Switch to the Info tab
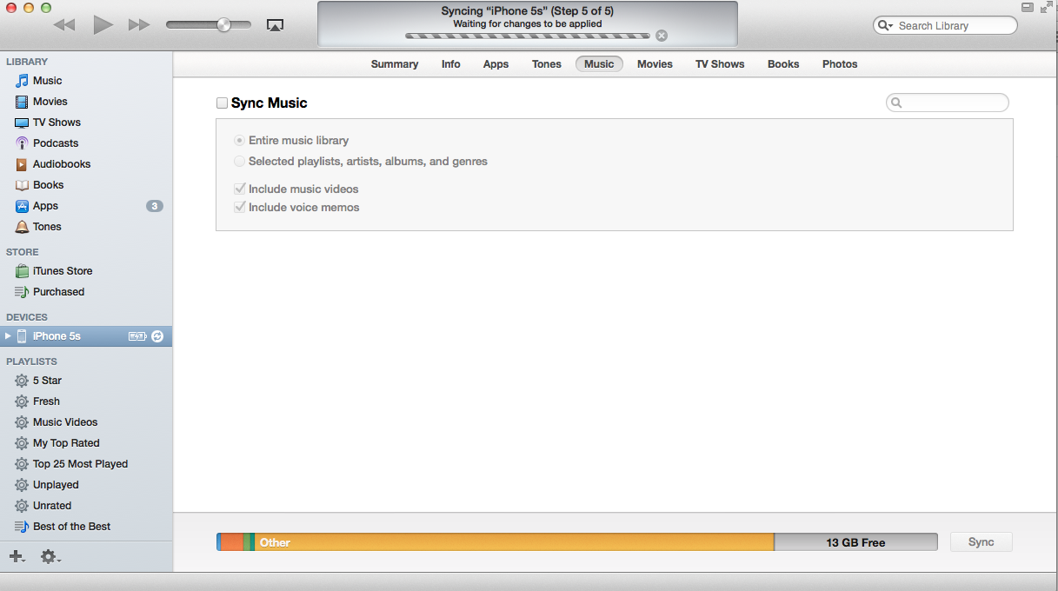 [x=451, y=64]
